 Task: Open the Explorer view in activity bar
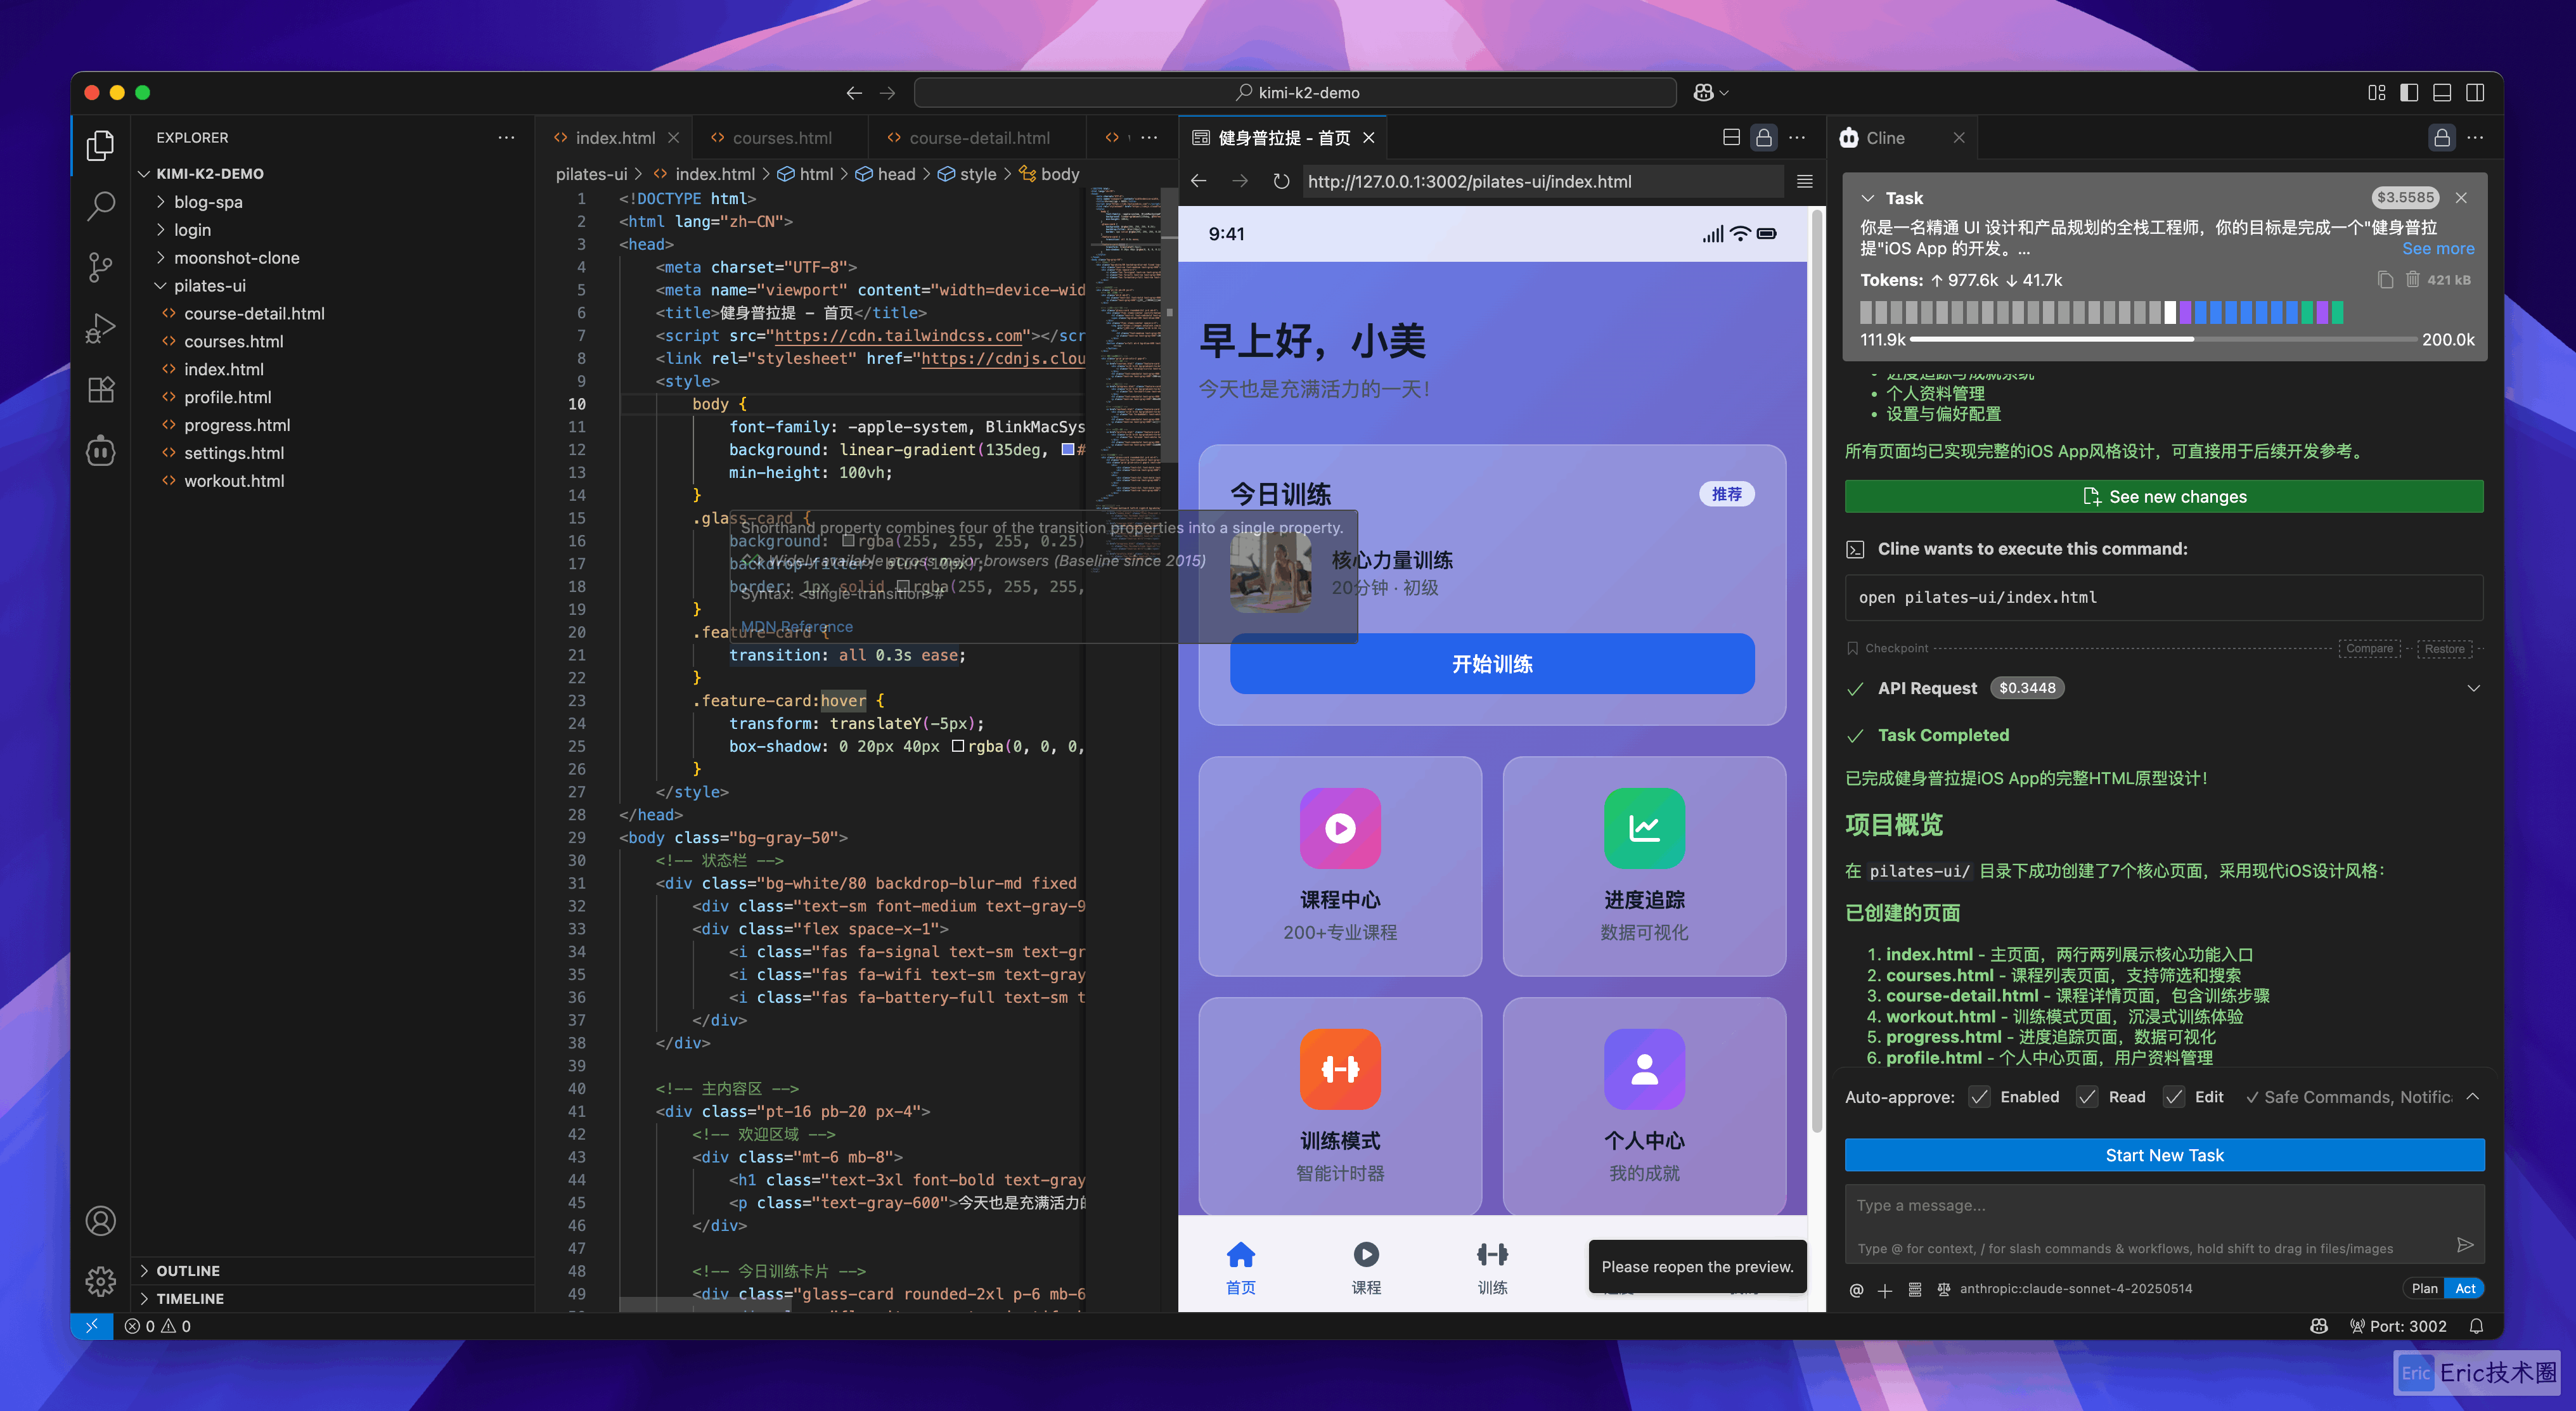click(x=100, y=146)
